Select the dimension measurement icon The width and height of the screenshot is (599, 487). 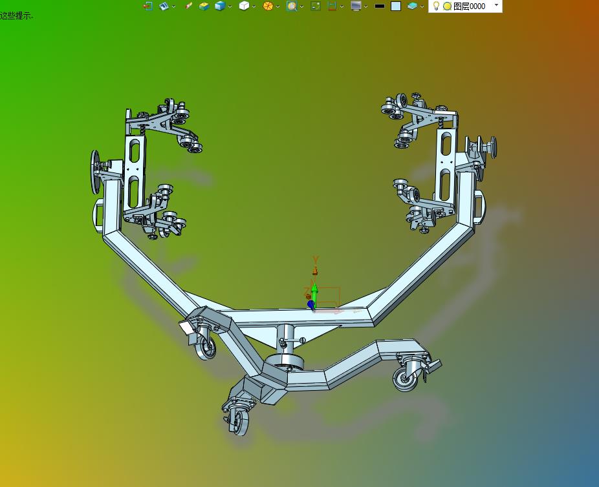pos(332,6)
